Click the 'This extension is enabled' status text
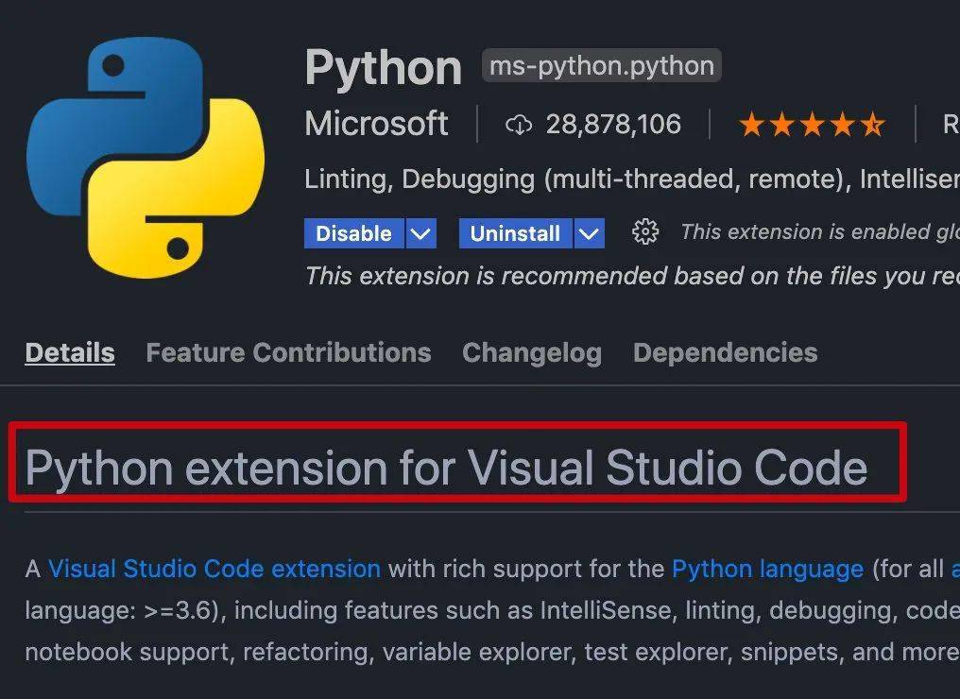 820,232
